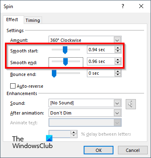Switch to the Timing tab
This screenshot has width=151, height=158.
coord(33,20)
